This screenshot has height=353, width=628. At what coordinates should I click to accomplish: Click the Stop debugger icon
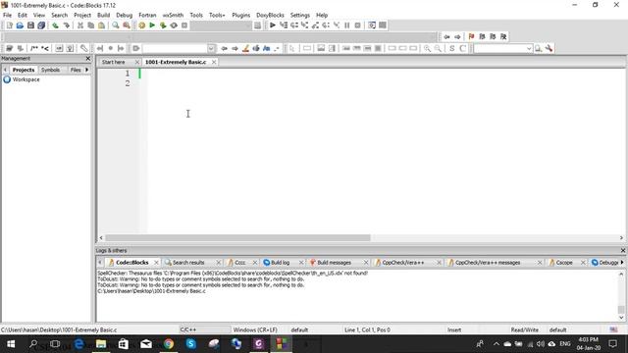coord(357,25)
